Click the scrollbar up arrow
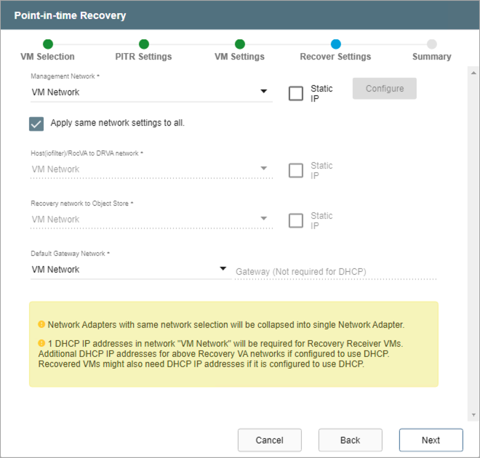This screenshot has width=480, height=458. click(x=473, y=73)
